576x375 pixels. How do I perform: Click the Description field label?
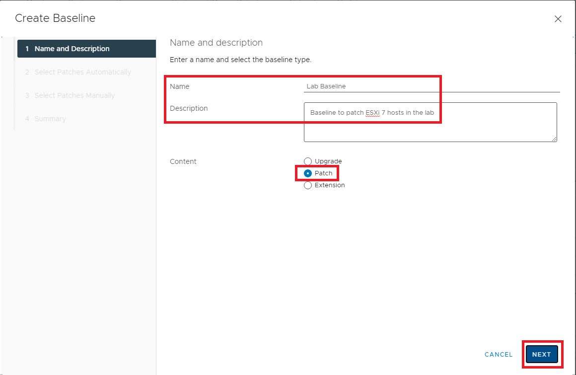189,108
